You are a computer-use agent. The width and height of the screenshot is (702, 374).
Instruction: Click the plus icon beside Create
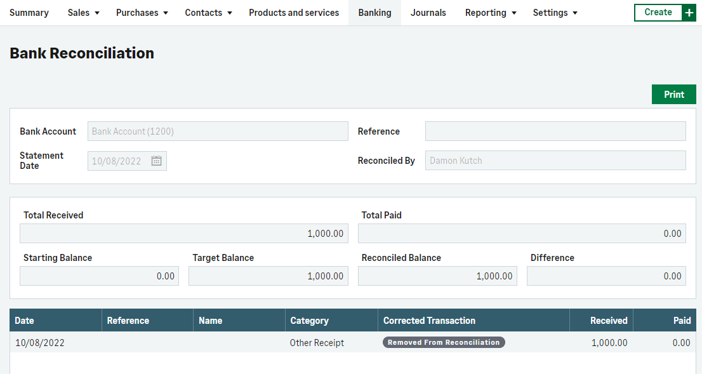pyautogui.click(x=689, y=13)
